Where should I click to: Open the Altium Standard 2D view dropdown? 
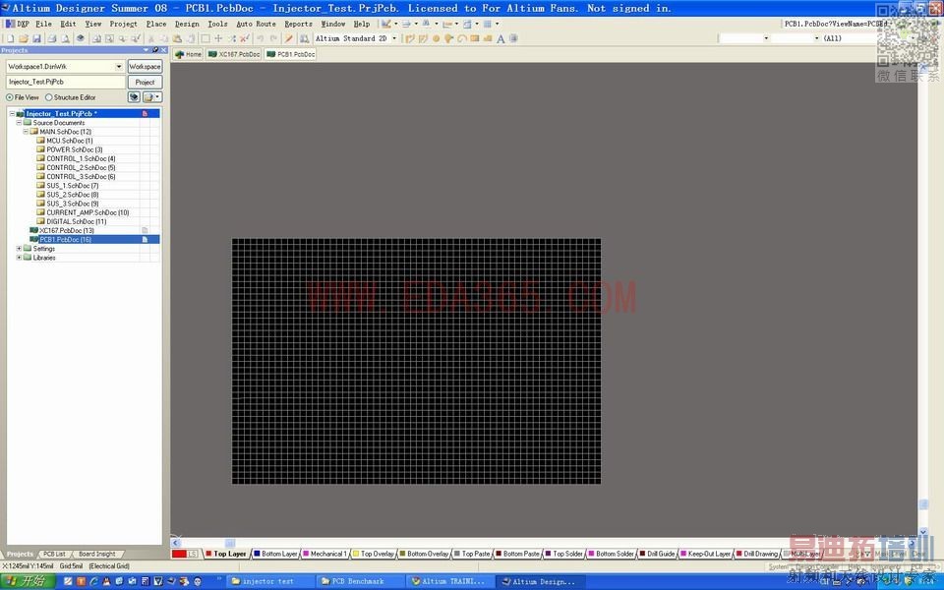click(x=394, y=38)
